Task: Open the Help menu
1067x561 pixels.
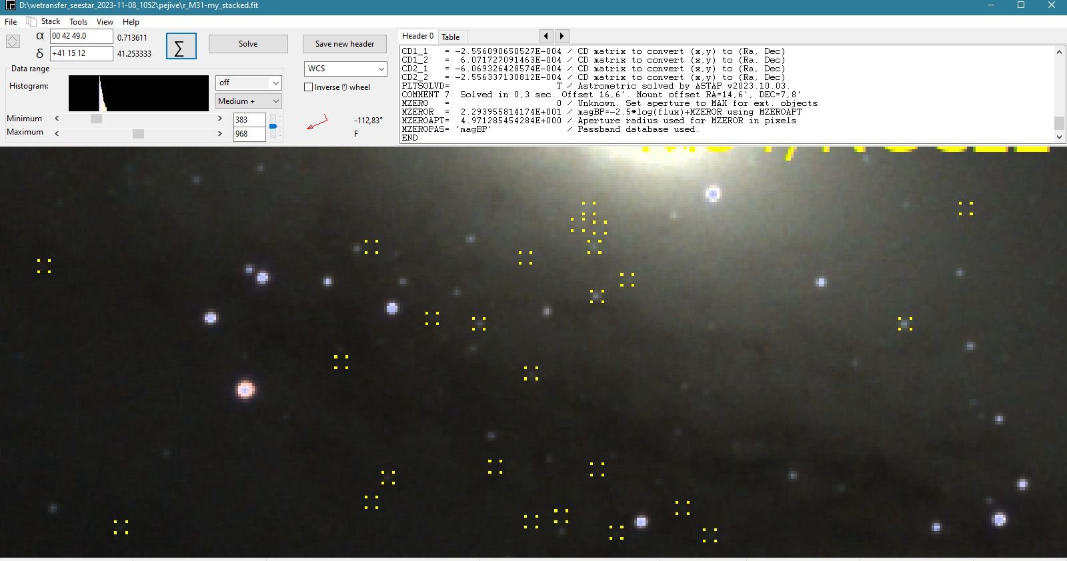Action: pyautogui.click(x=131, y=21)
